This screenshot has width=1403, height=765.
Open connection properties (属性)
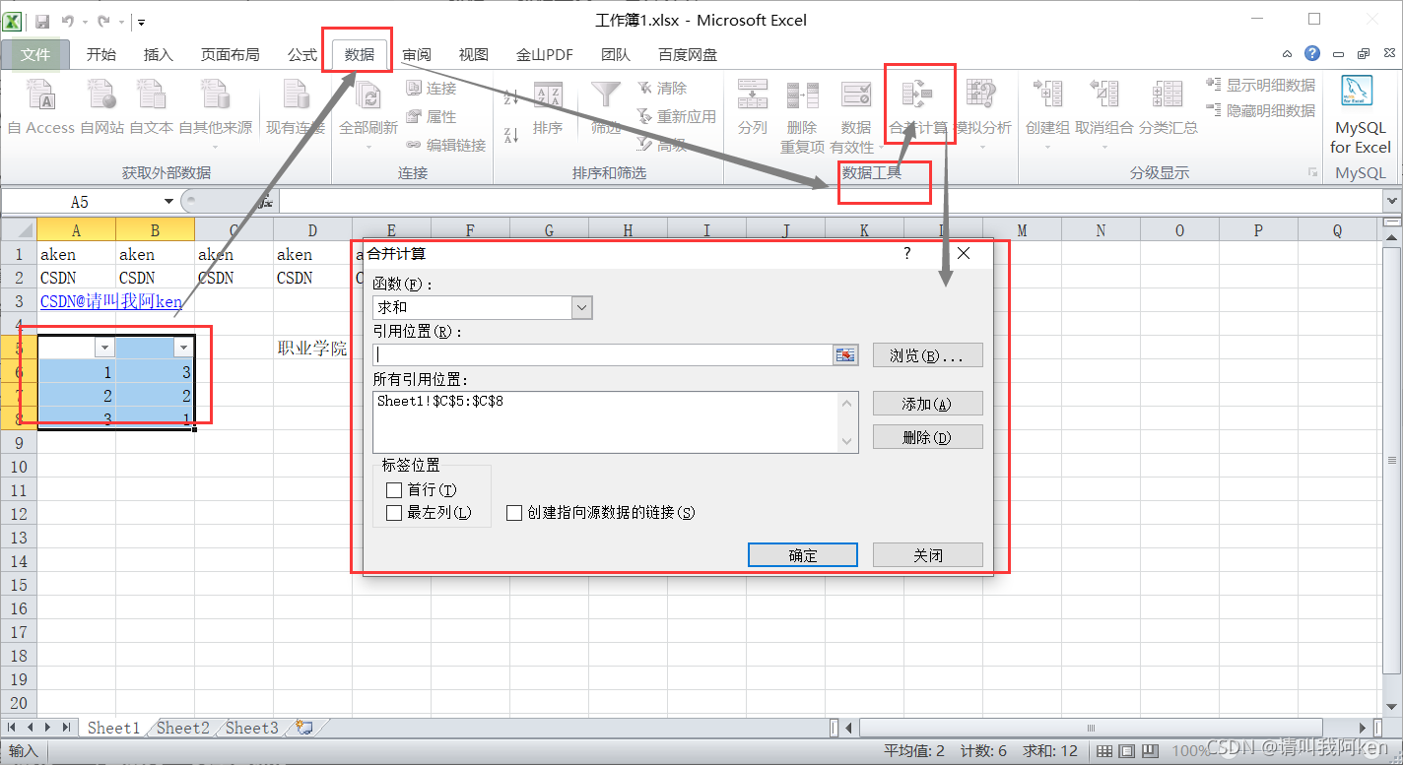point(432,116)
